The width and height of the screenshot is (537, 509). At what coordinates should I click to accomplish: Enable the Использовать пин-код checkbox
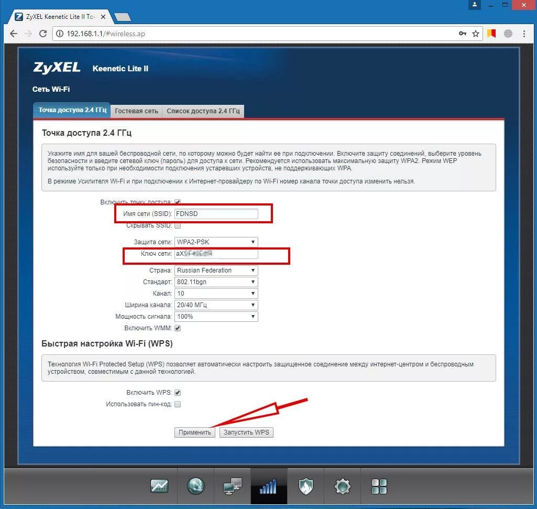(x=178, y=404)
